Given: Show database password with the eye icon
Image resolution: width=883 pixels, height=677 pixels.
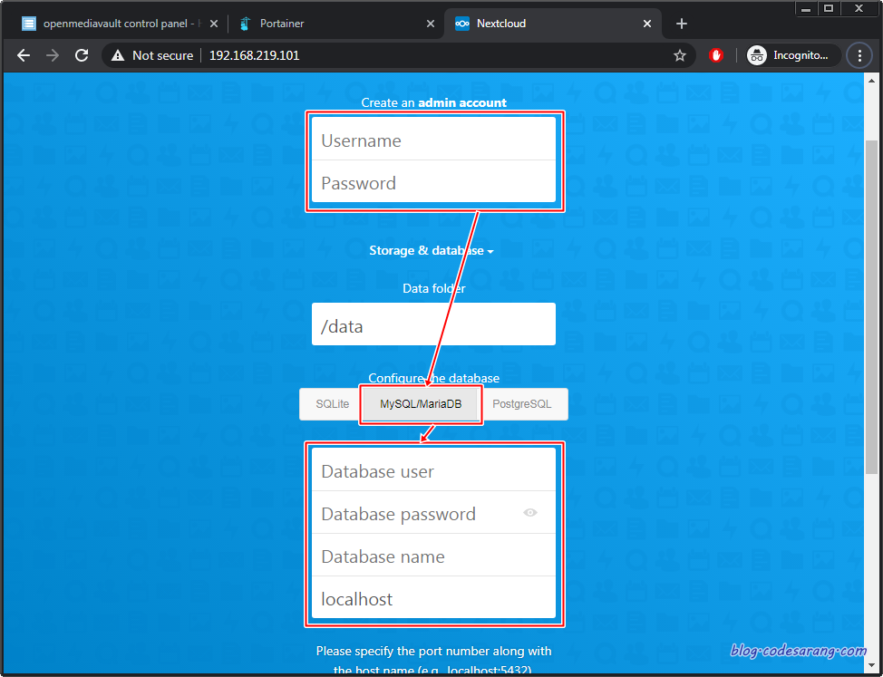Looking at the screenshot, I should (530, 512).
